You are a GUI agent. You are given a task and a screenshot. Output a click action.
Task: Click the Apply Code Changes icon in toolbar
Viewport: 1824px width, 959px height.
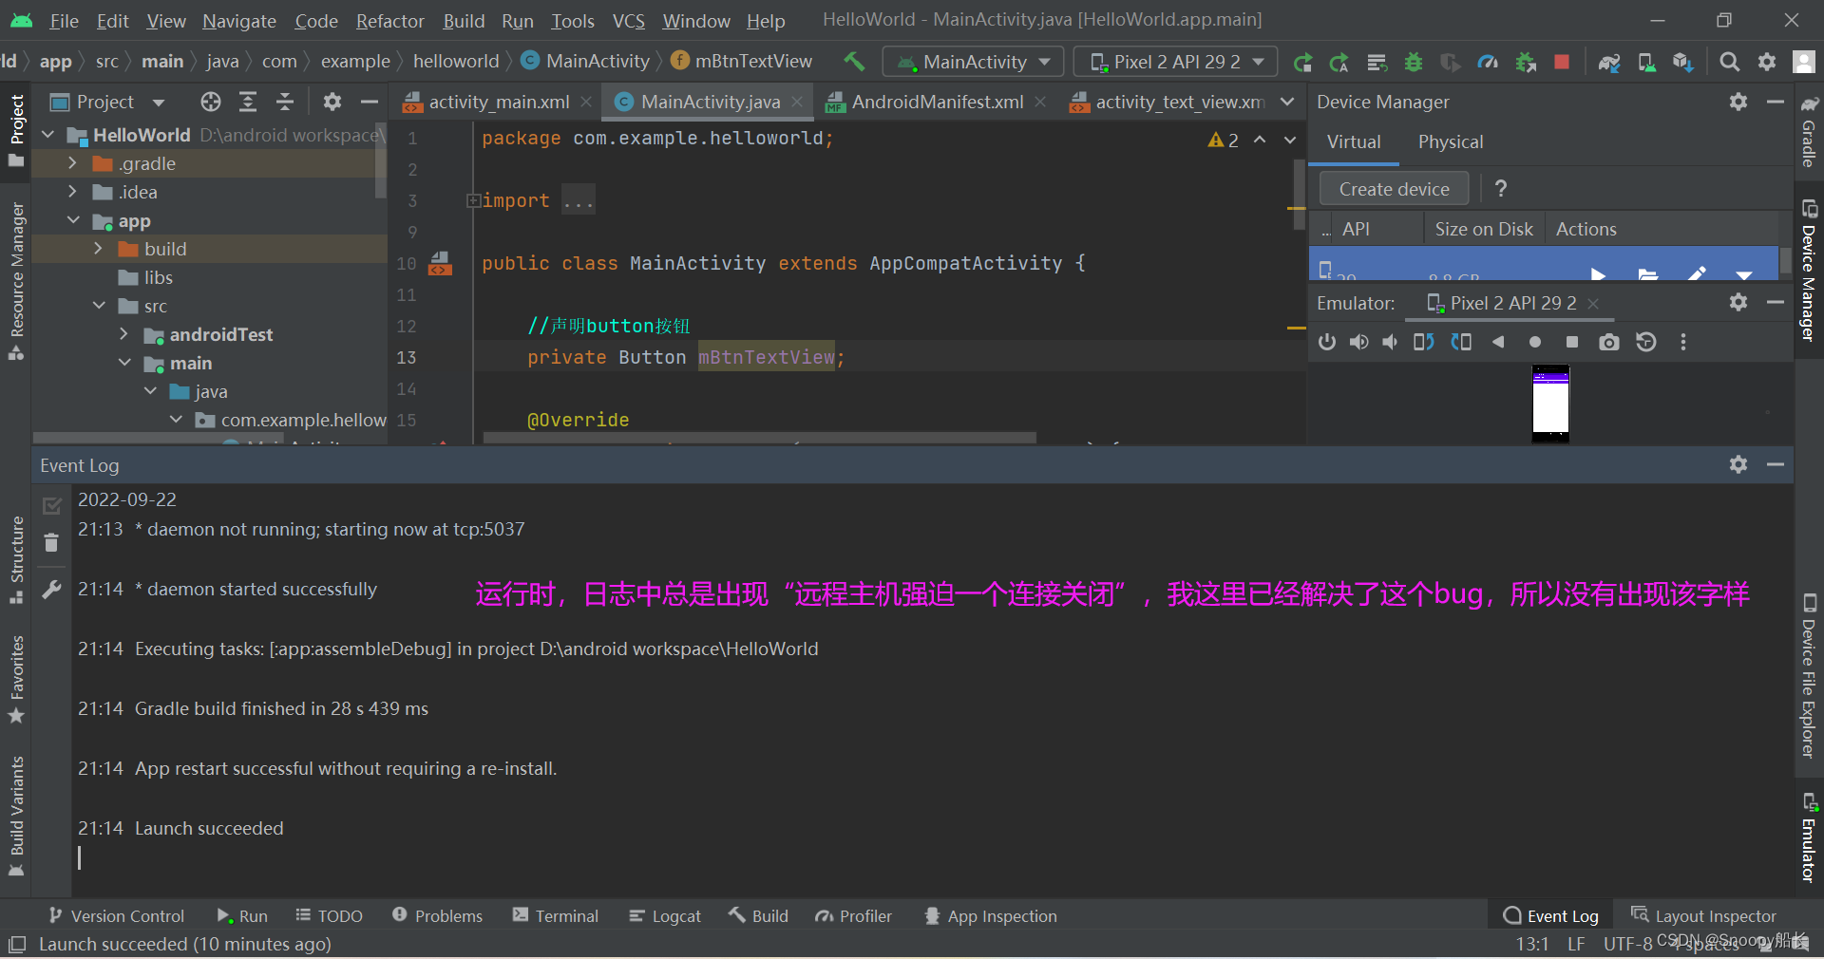1377,62
